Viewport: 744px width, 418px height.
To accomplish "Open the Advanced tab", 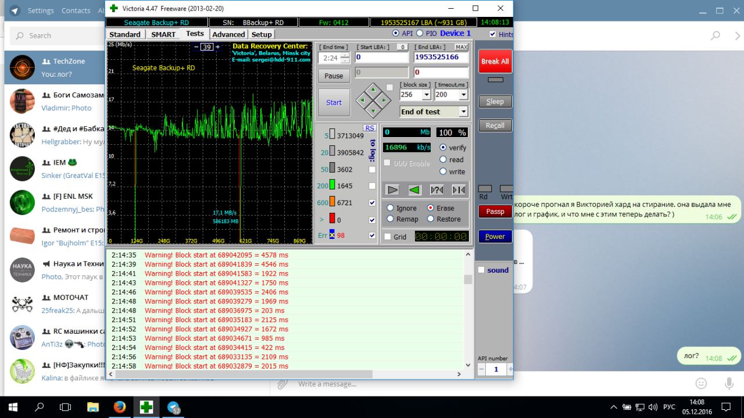I will point(228,34).
